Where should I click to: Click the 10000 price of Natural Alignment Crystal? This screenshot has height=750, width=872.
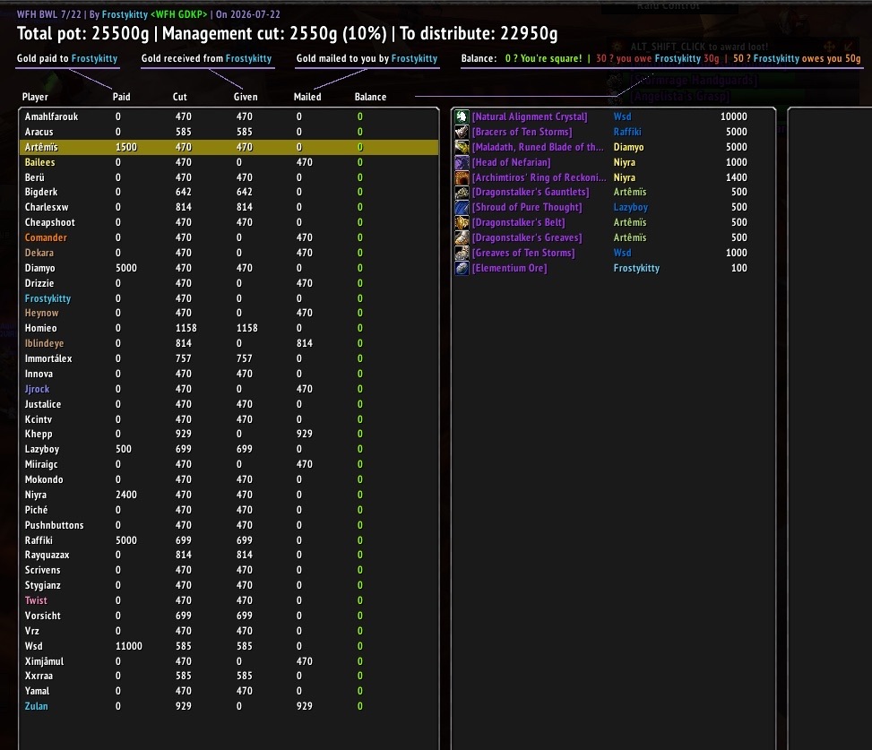[733, 116]
